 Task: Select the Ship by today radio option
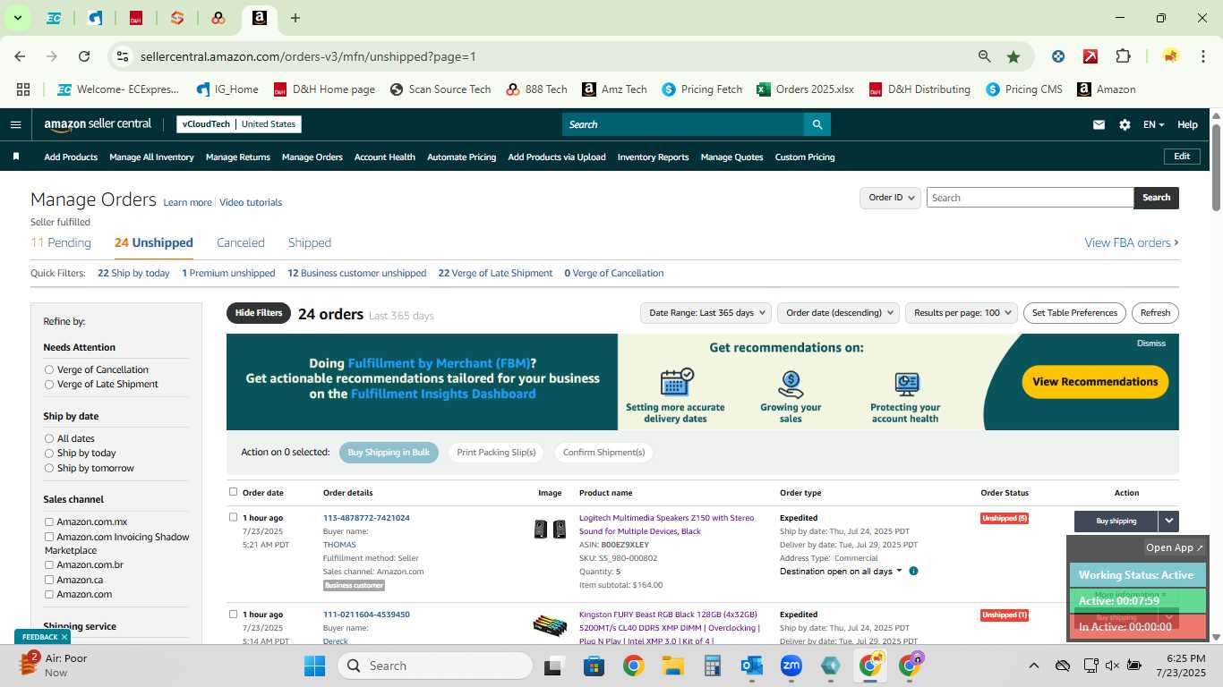[x=49, y=453]
